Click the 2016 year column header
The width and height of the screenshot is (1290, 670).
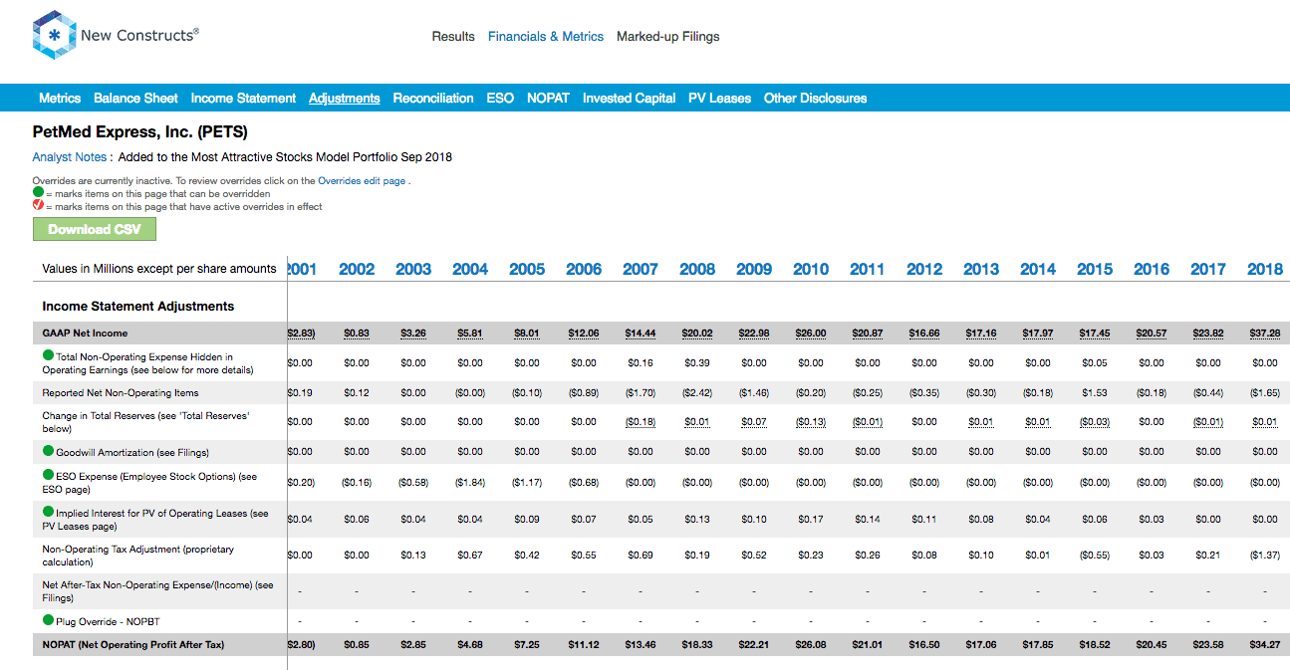1152,269
